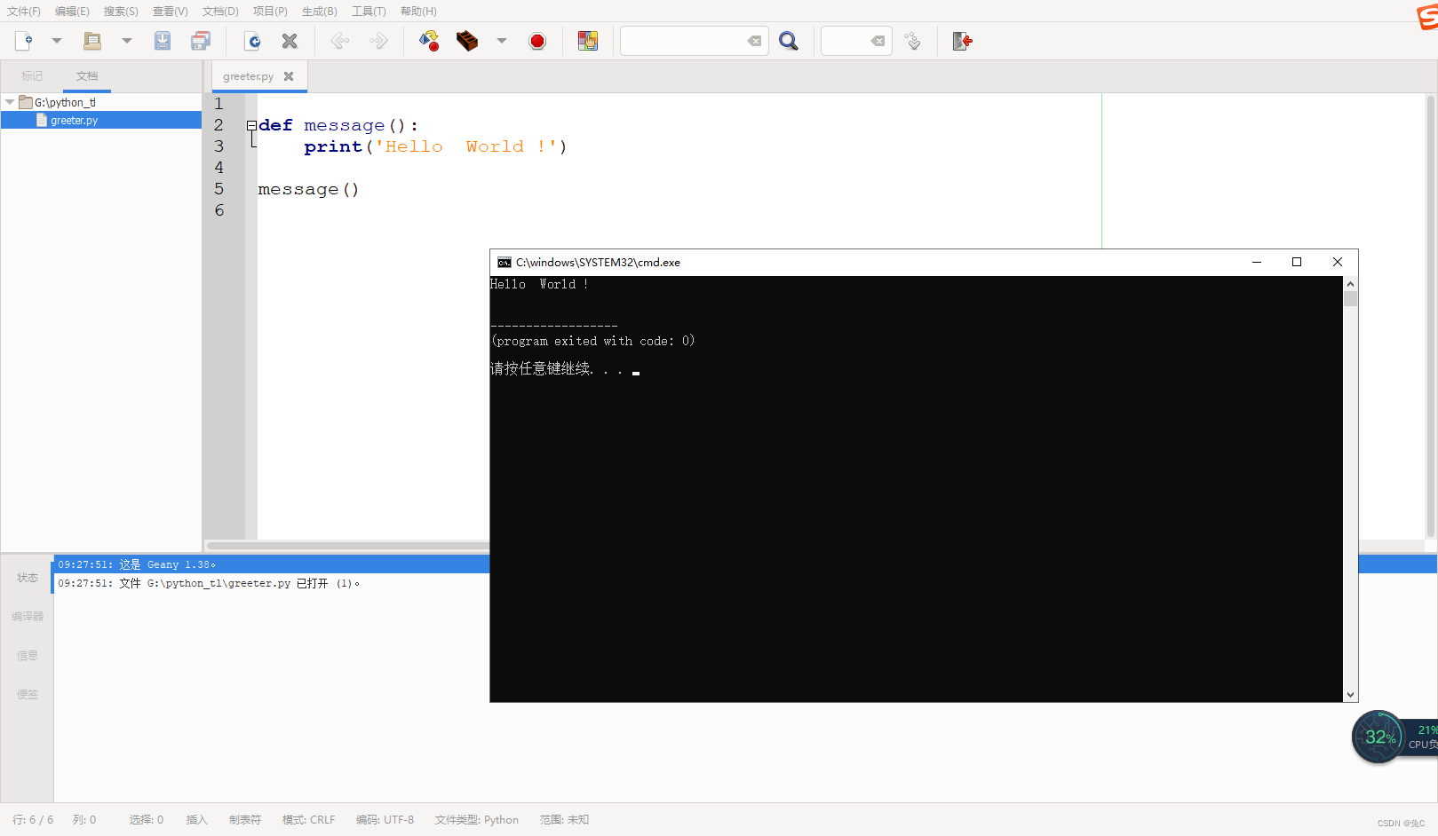The image size is (1438, 836).
Task: Click 文件类型: Python in status bar
Action: [477, 820]
